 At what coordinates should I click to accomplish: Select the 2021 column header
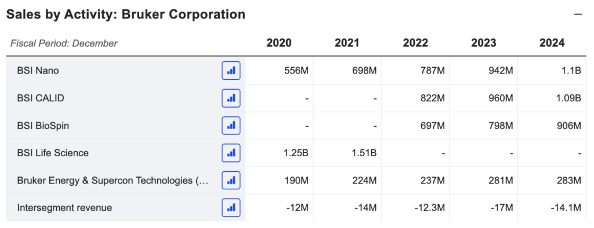(x=347, y=43)
